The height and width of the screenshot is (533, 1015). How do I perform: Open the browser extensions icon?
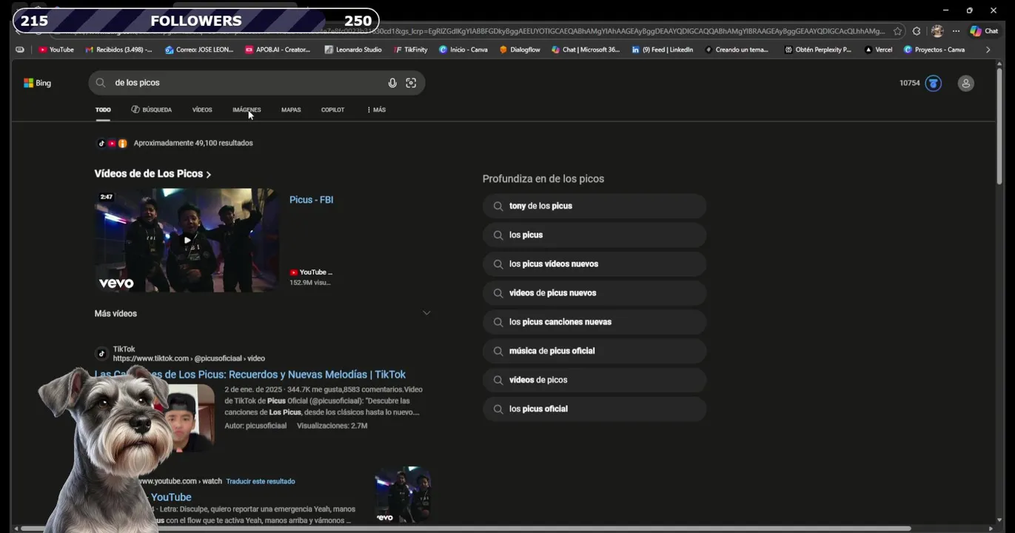click(917, 31)
